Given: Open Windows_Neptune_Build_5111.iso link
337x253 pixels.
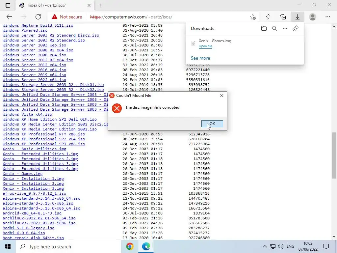Looking at the screenshot, I should [38, 25].
